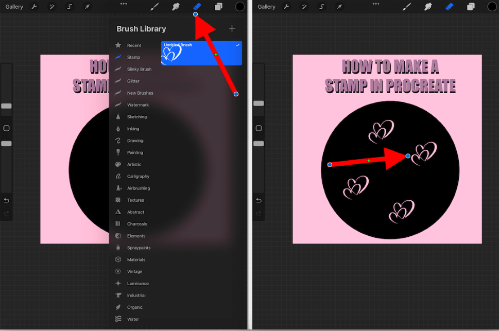Open Actions wrench in the left window
The width and height of the screenshot is (499, 331).
[x=34, y=7]
